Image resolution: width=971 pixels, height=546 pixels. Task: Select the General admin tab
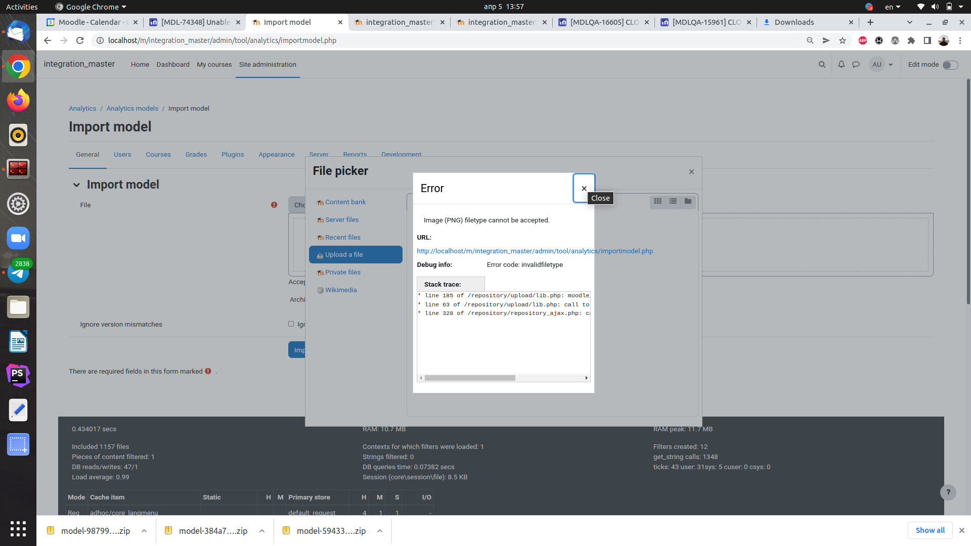(87, 155)
